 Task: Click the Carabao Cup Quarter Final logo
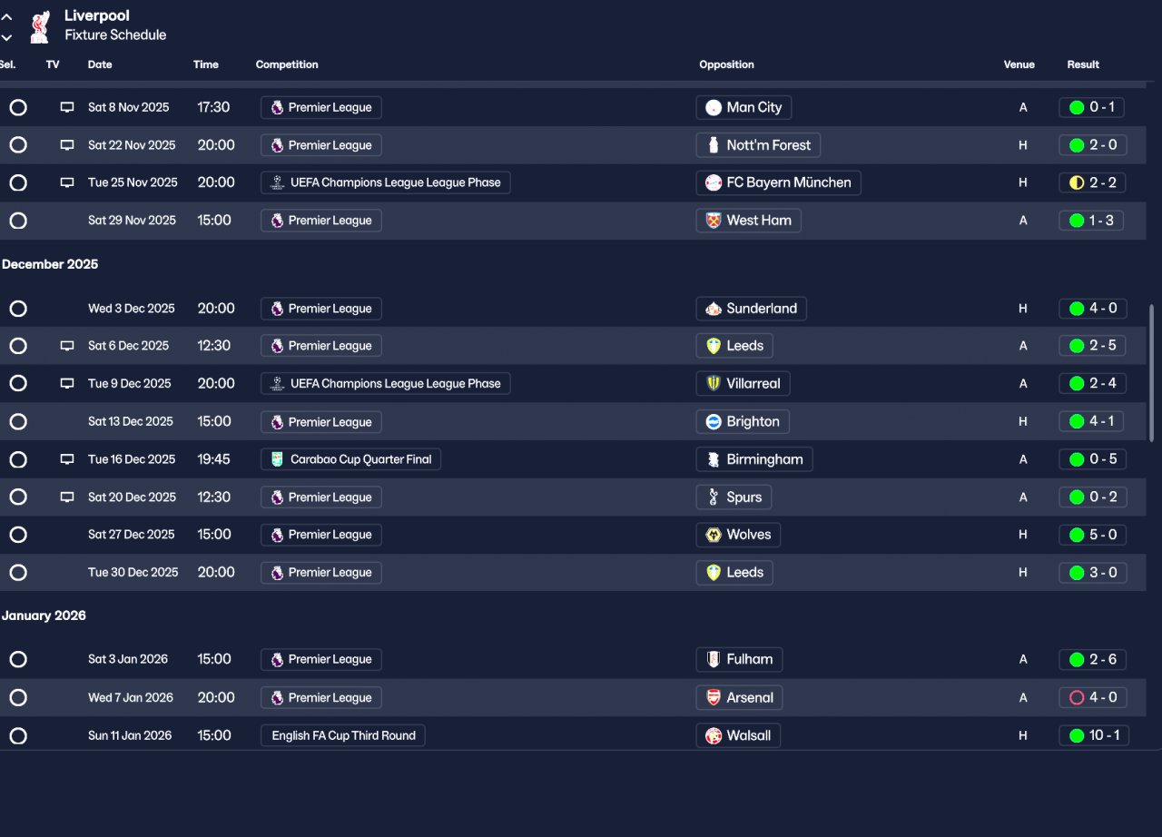click(278, 459)
